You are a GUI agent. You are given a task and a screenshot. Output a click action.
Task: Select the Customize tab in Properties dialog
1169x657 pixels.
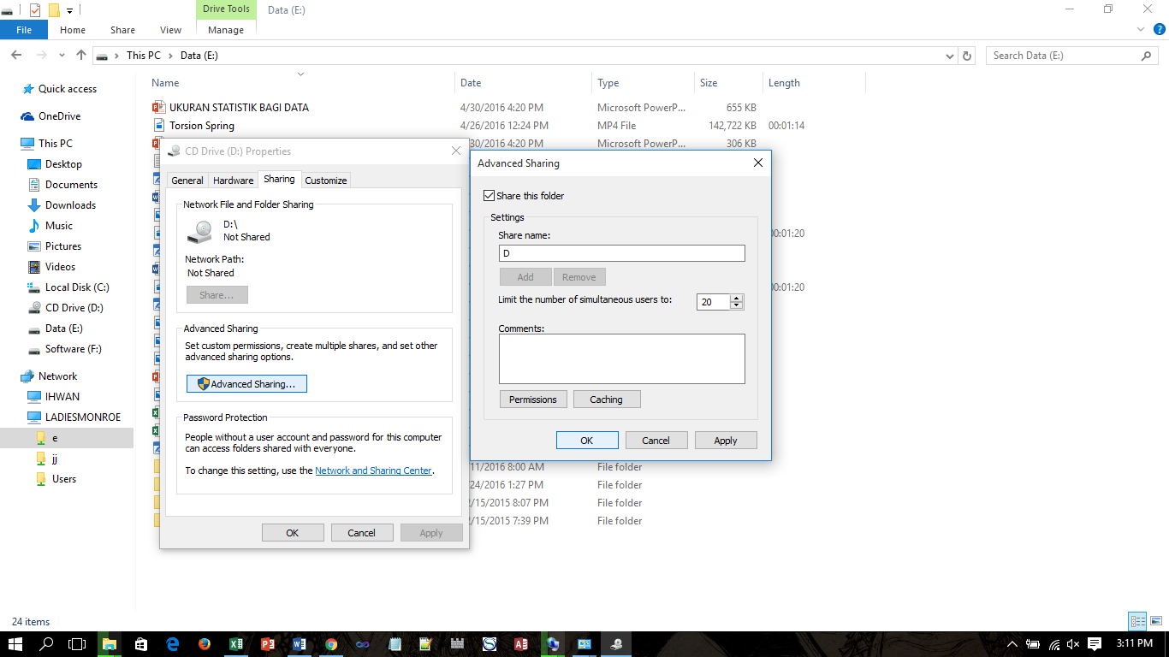pos(326,181)
